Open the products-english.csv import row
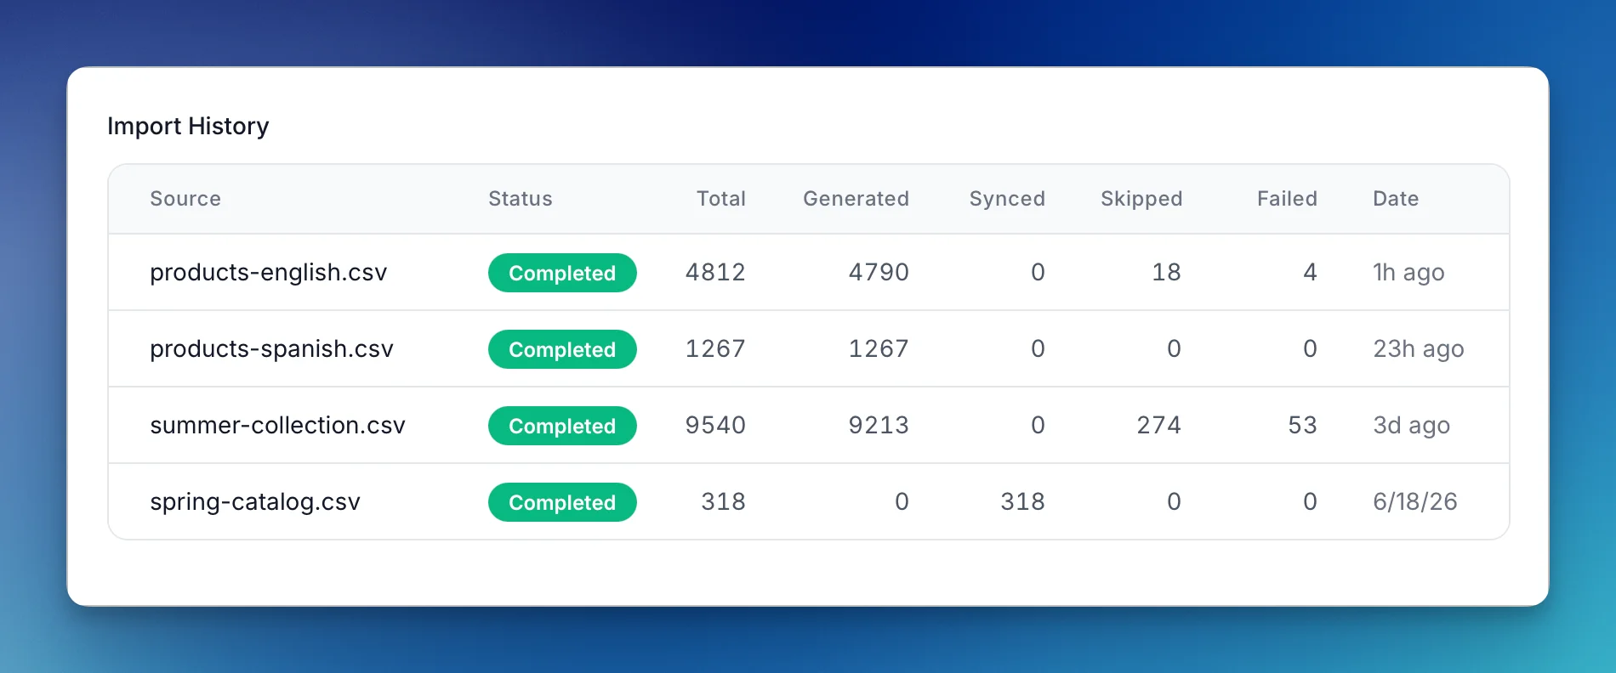The height and width of the screenshot is (673, 1616). (x=809, y=272)
